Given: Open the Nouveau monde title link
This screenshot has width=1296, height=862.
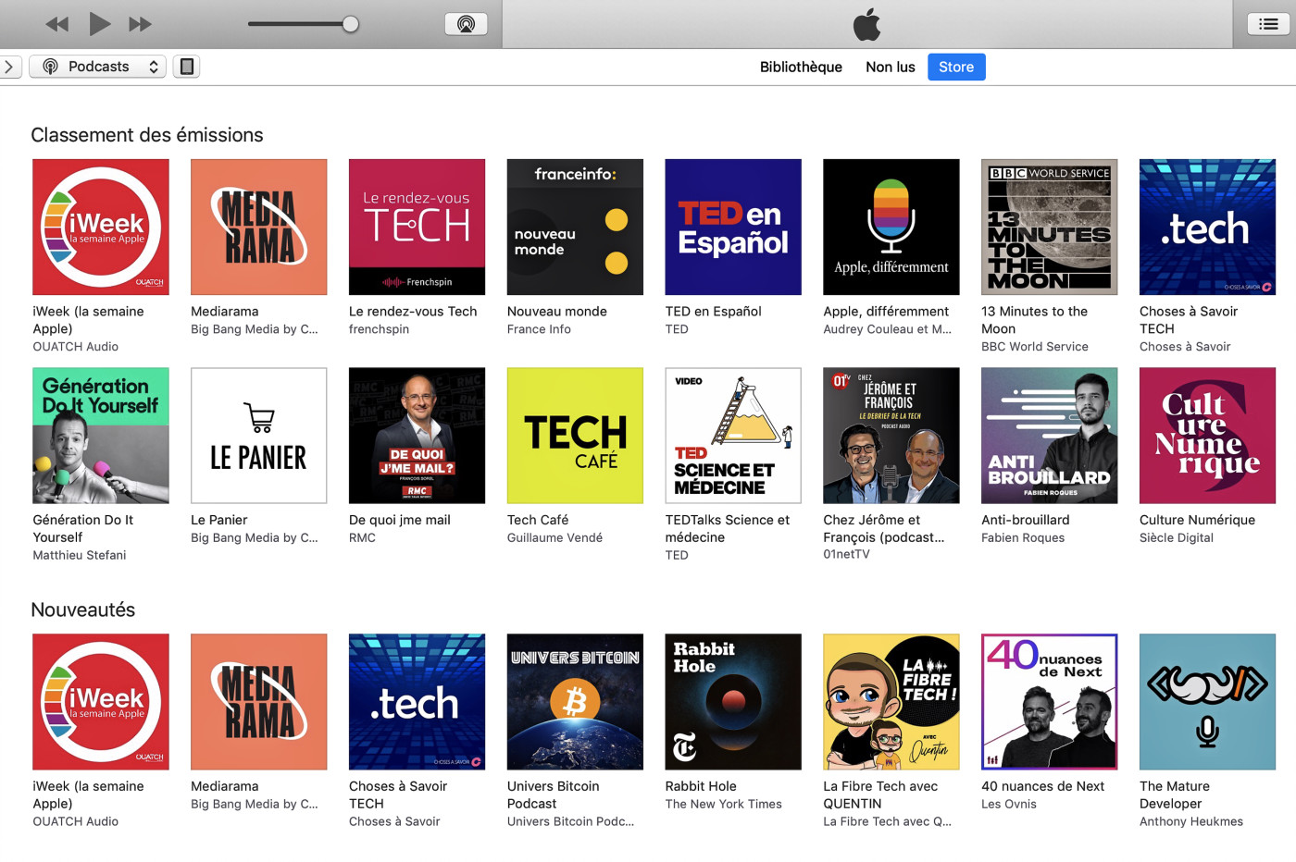Looking at the screenshot, I should coord(557,312).
